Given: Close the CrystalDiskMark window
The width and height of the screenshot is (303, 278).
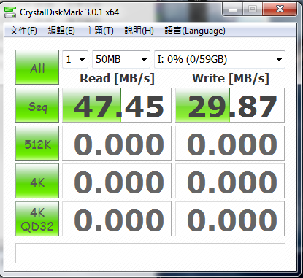Looking at the screenshot, I should click(x=280, y=9).
